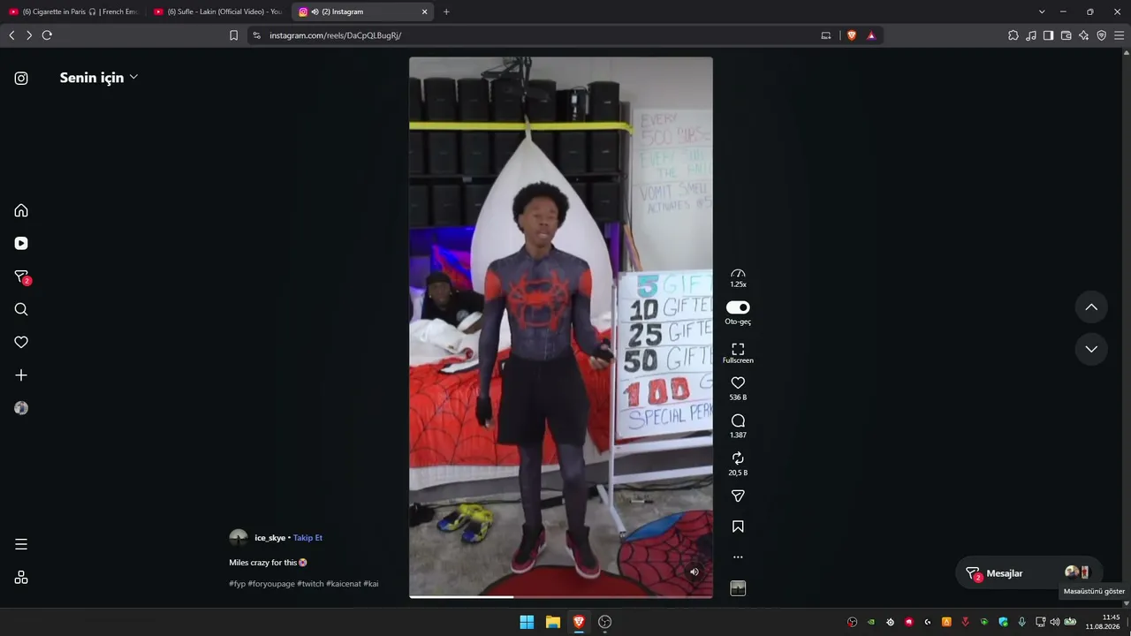Change playback speed 1.25x on the reel
This screenshot has width=1131, height=636.
(x=738, y=278)
